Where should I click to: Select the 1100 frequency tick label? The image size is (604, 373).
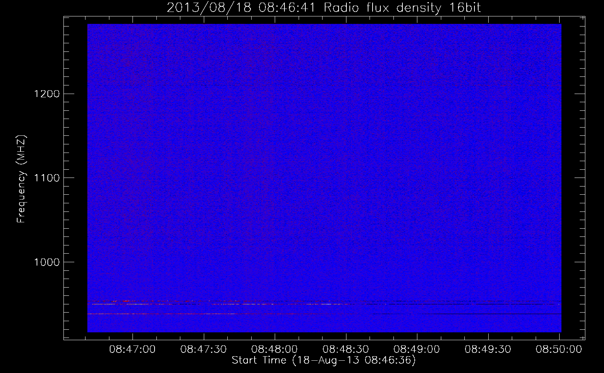pyautogui.click(x=47, y=178)
